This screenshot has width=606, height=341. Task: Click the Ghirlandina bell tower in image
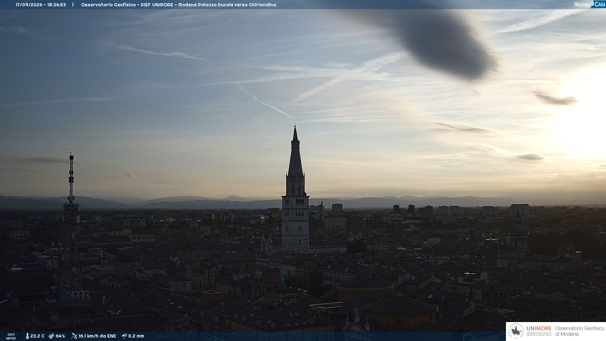pos(295,189)
